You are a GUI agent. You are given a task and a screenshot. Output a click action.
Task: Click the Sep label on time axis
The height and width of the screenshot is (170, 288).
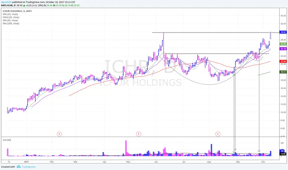[x=238, y=162]
